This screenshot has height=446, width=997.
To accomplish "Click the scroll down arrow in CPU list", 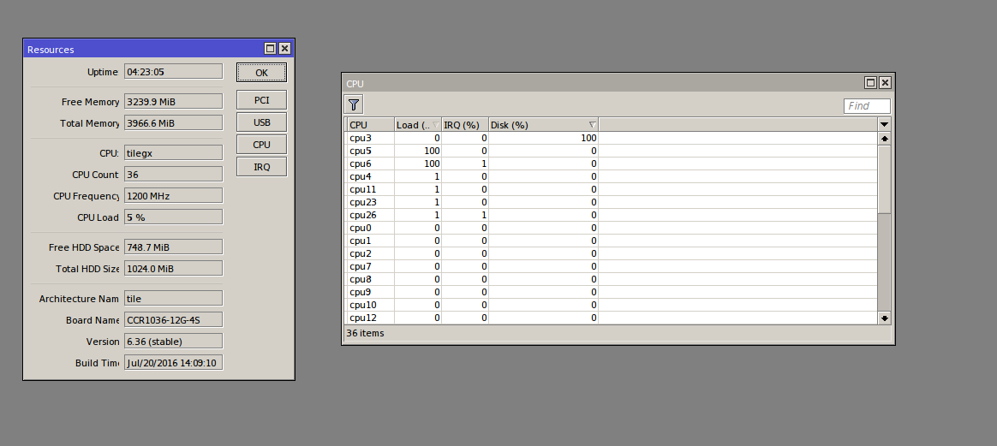I will [x=884, y=318].
